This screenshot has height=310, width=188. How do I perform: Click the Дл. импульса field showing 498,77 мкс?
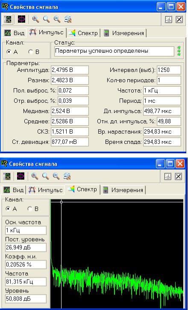[162, 111]
